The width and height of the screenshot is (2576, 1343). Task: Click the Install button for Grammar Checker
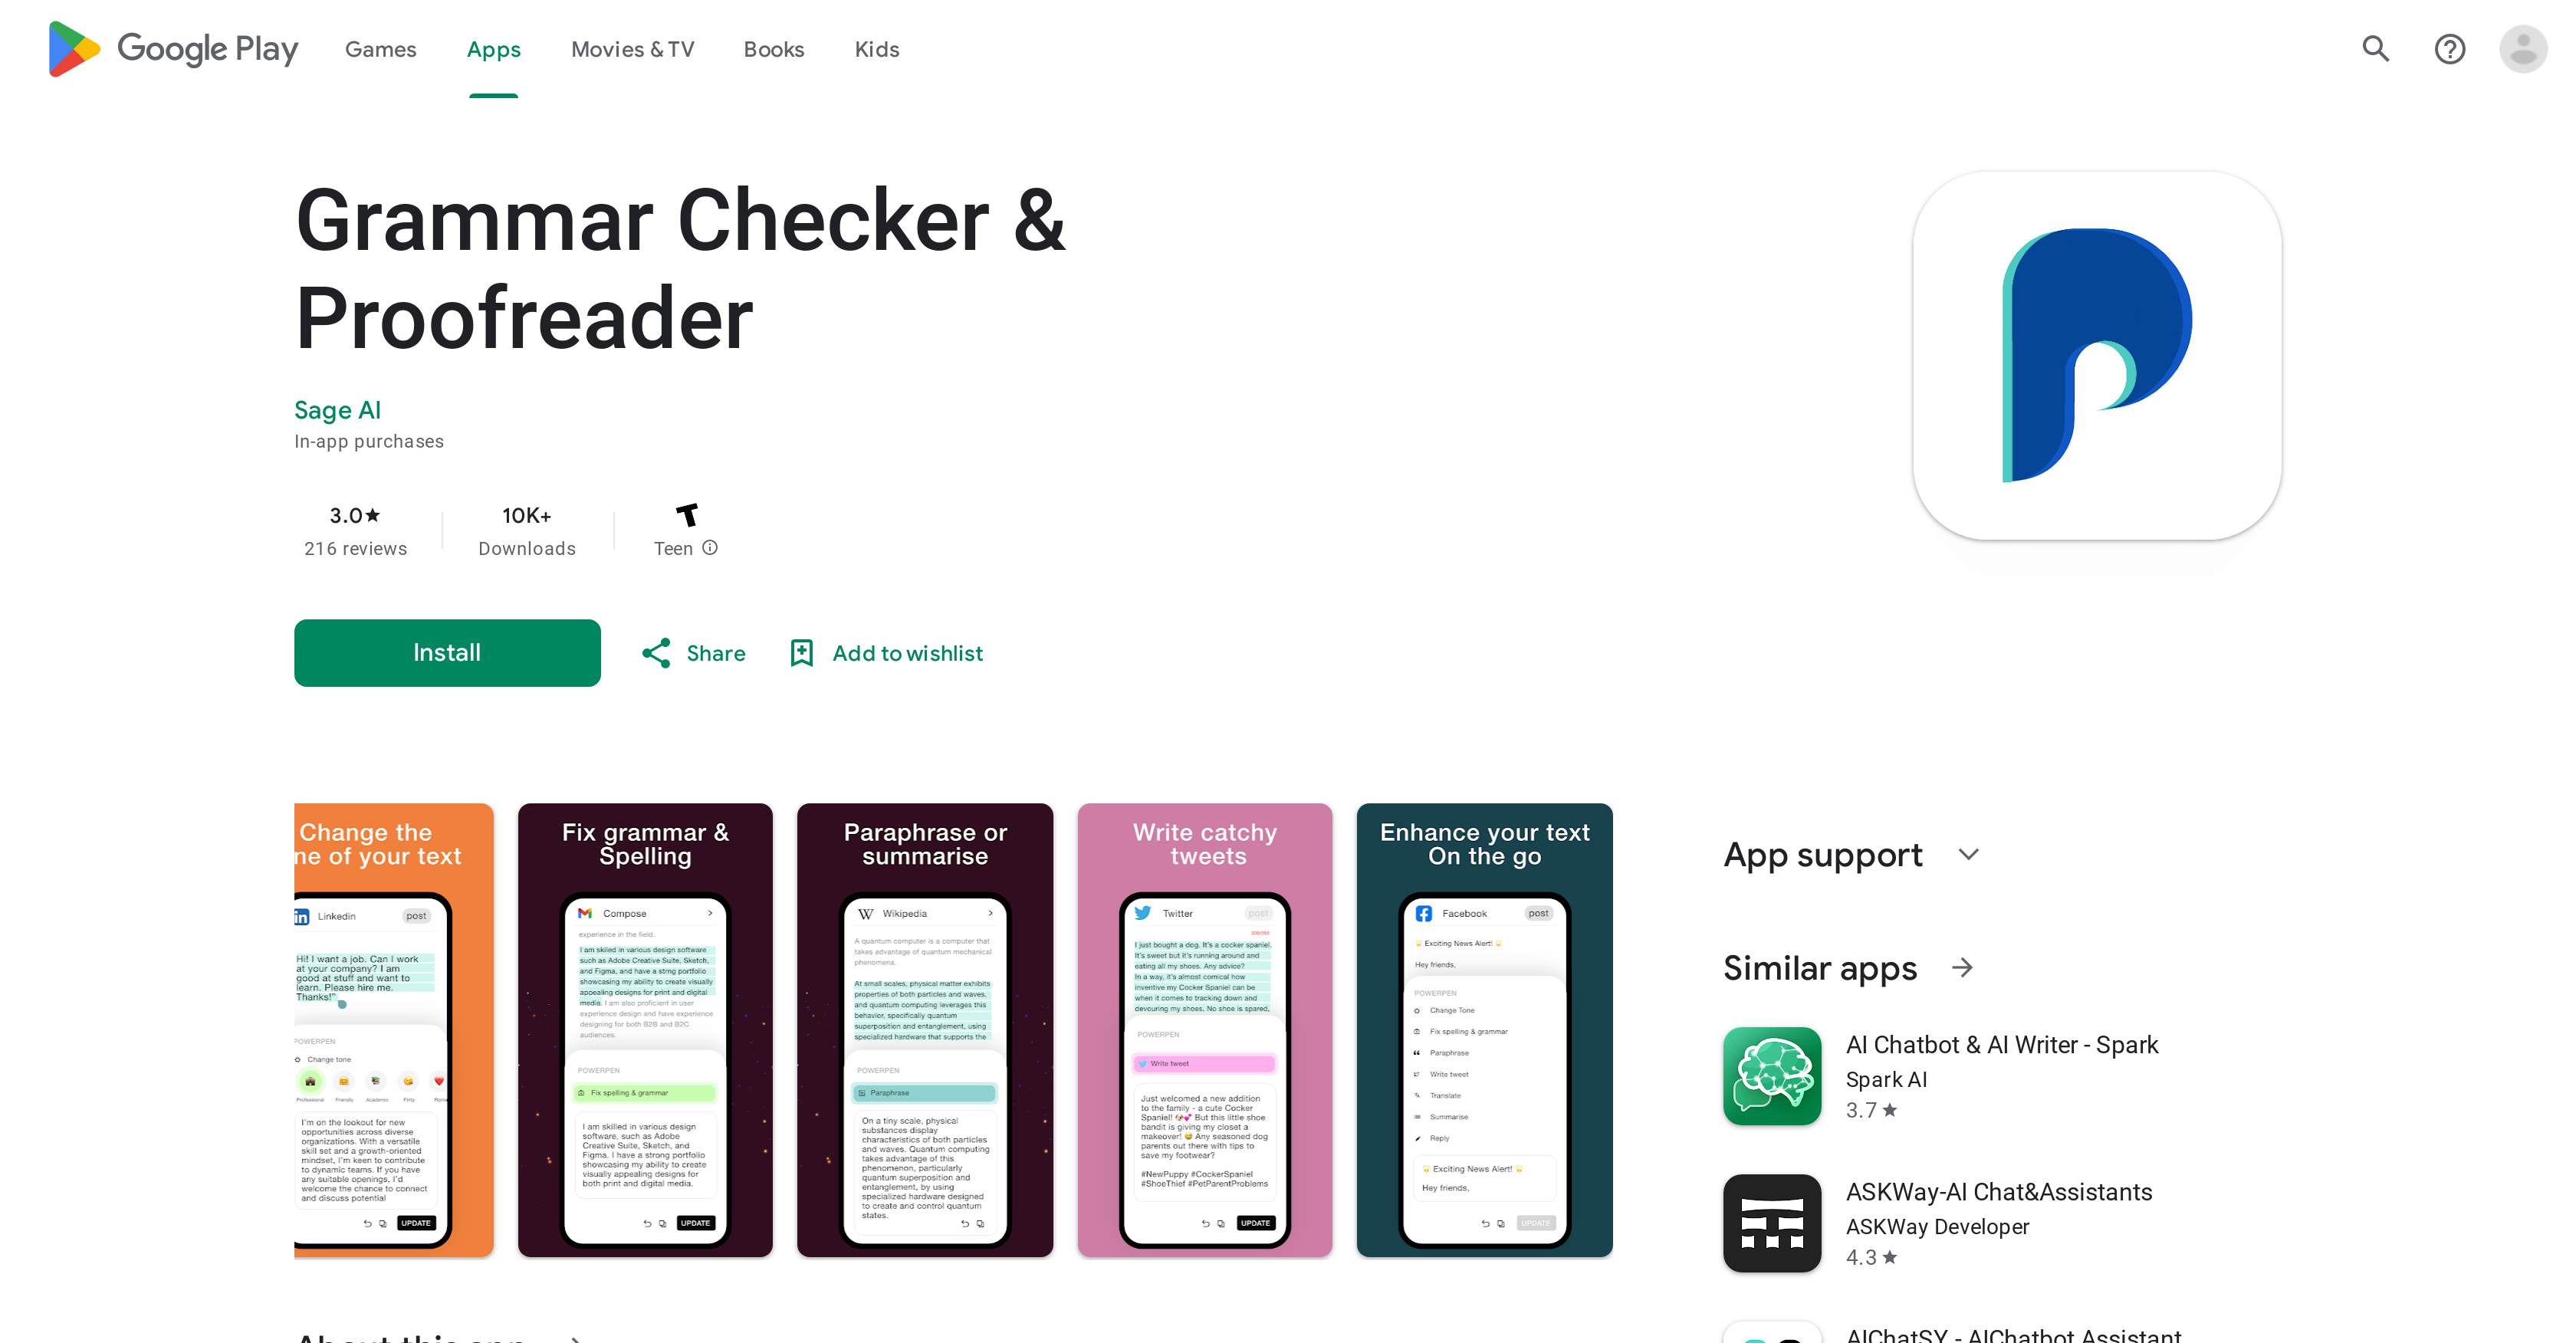(x=446, y=653)
